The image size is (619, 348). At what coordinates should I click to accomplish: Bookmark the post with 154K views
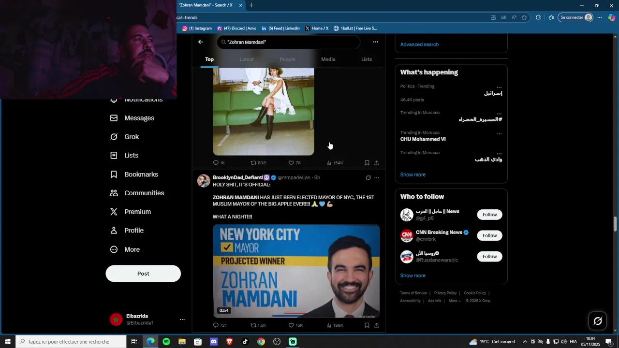coord(367,163)
